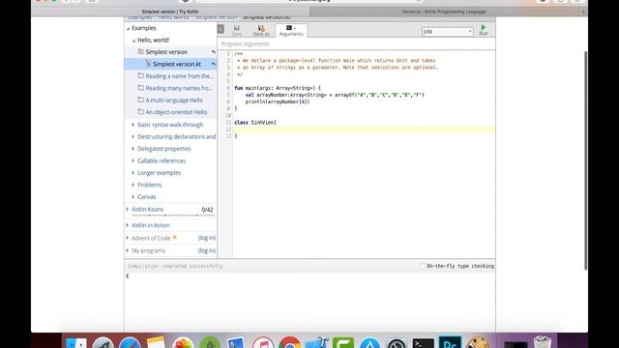
Task: Open the Arguments tab
Action: point(291,30)
